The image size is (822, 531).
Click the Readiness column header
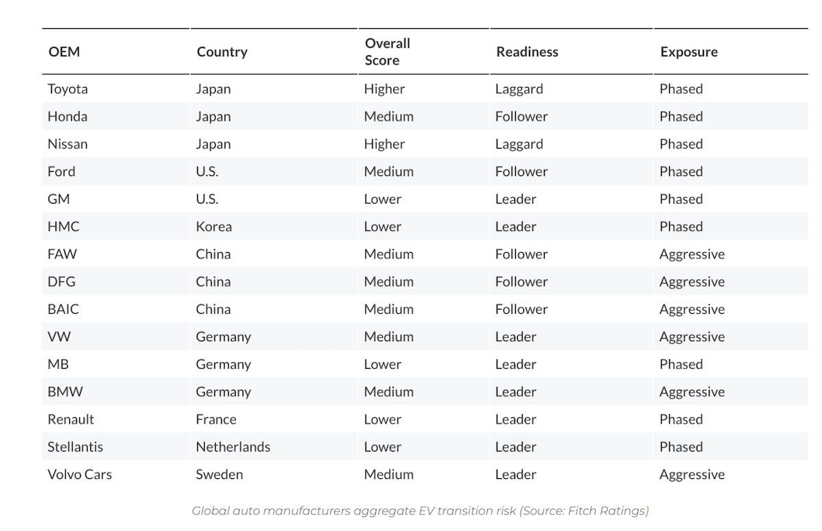527,52
